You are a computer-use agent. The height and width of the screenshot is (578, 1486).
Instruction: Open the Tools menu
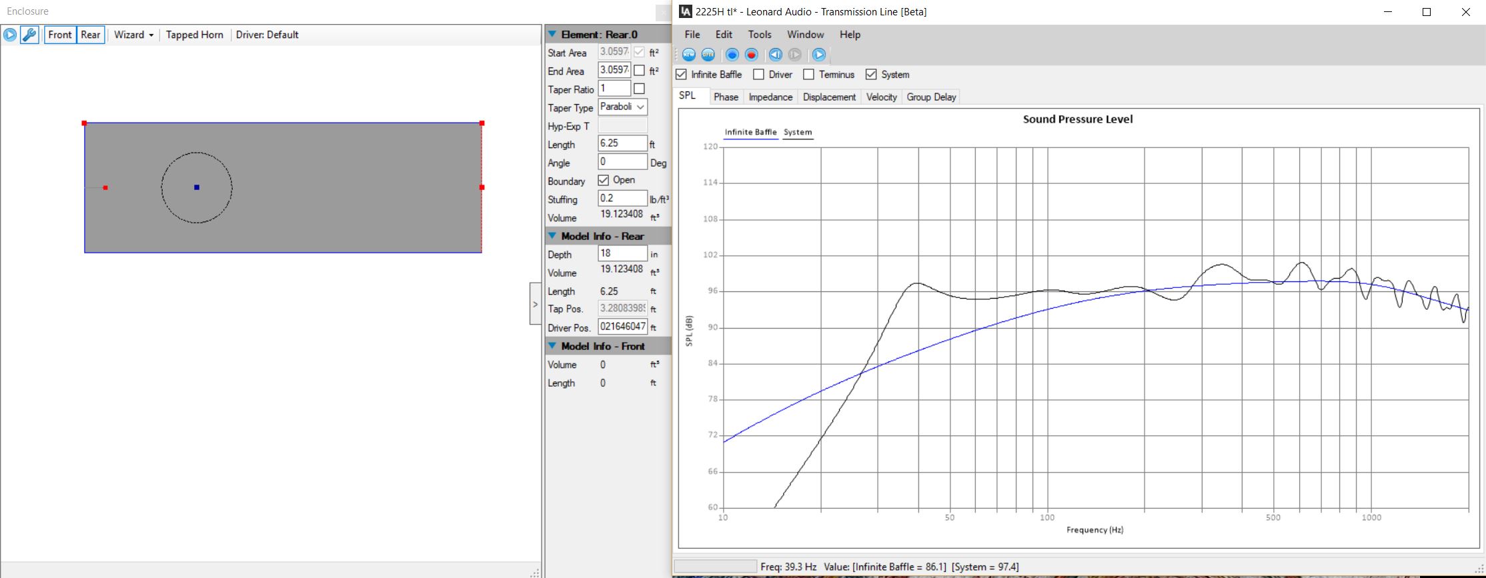coord(760,35)
